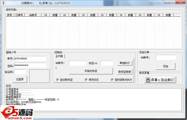
Task: Click the 开始拉标签 button
Action: coord(91,71)
